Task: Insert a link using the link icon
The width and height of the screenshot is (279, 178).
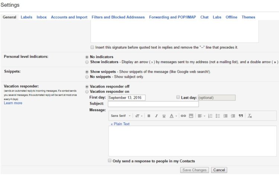Action: [183, 116]
